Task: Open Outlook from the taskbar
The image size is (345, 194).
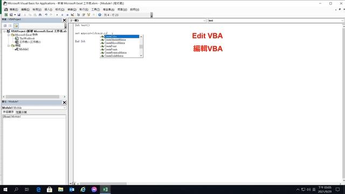Action: tap(72, 189)
